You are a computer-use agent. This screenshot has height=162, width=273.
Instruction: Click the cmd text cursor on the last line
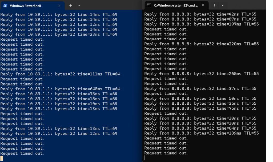point(144,158)
